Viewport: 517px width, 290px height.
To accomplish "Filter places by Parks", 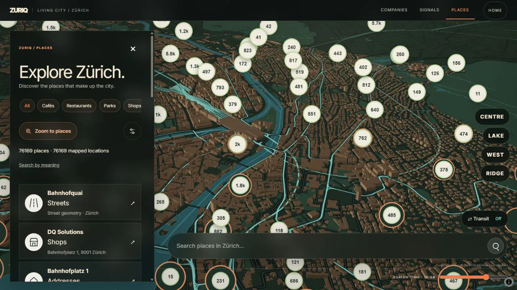I will click(110, 106).
